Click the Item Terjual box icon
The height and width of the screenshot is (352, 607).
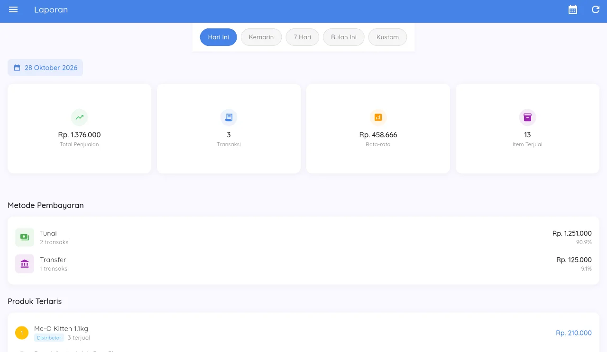click(527, 117)
